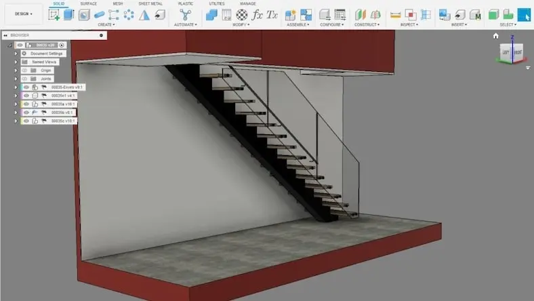The width and height of the screenshot is (534, 301).
Task: Expand the 00035a component node
Action: pos(16,104)
